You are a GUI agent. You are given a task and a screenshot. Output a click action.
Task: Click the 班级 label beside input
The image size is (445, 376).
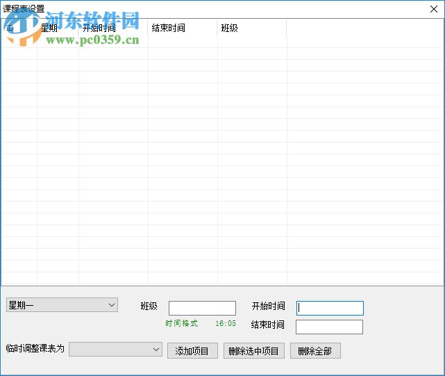[149, 306]
